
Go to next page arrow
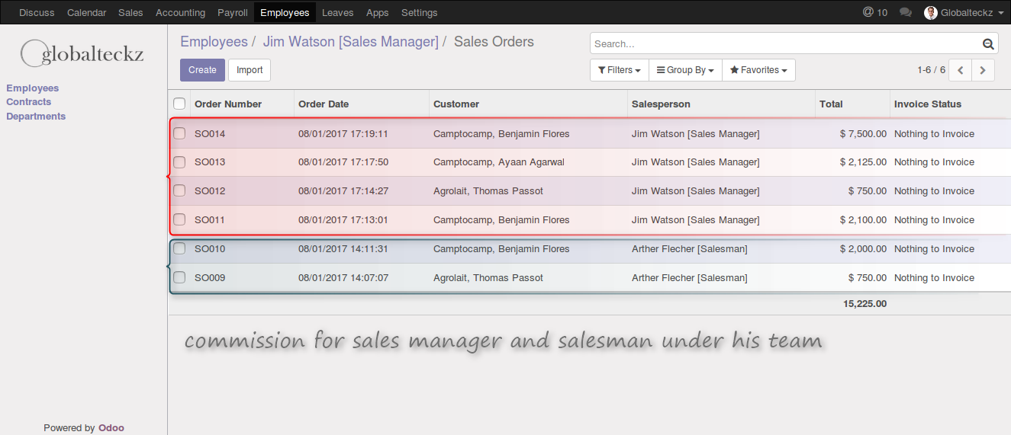point(983,70)
